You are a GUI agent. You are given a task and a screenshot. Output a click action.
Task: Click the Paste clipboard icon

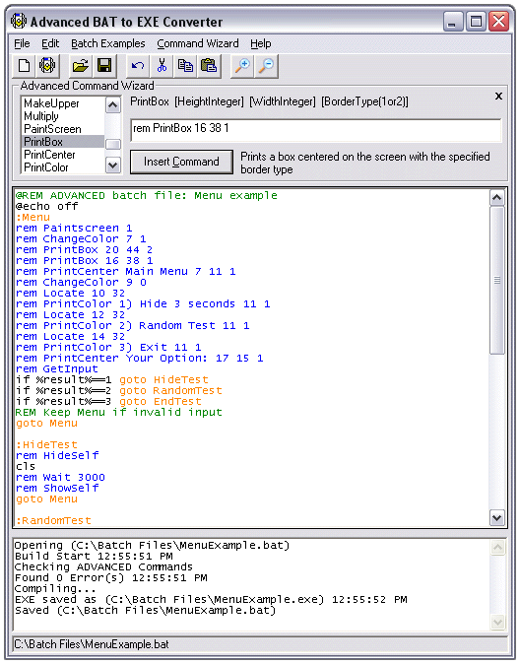coord(209,66)
